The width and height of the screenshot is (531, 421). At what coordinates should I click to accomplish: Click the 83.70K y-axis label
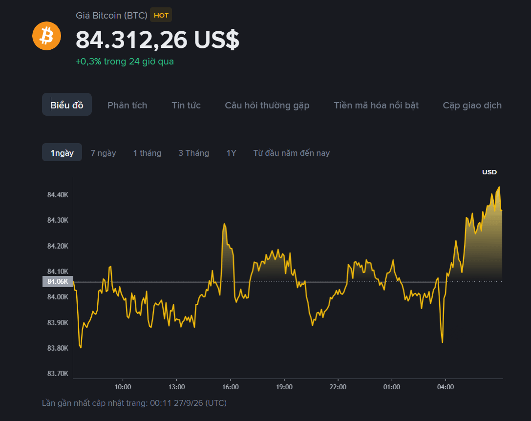pyautogui.click(x=58, y=373)
